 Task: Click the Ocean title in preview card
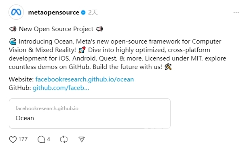[25, 118]
